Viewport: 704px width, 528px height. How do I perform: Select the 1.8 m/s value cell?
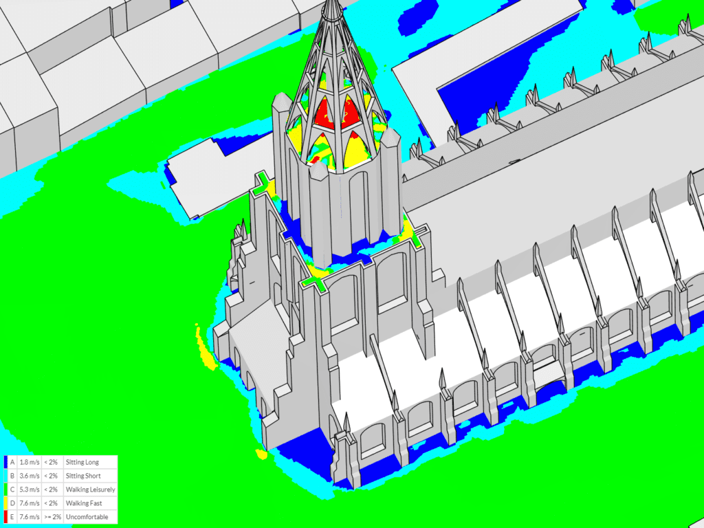[x=29, y=462]
